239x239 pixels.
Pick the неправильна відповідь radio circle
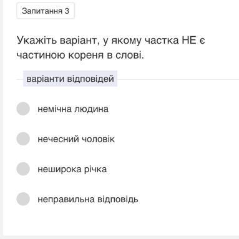23,199
